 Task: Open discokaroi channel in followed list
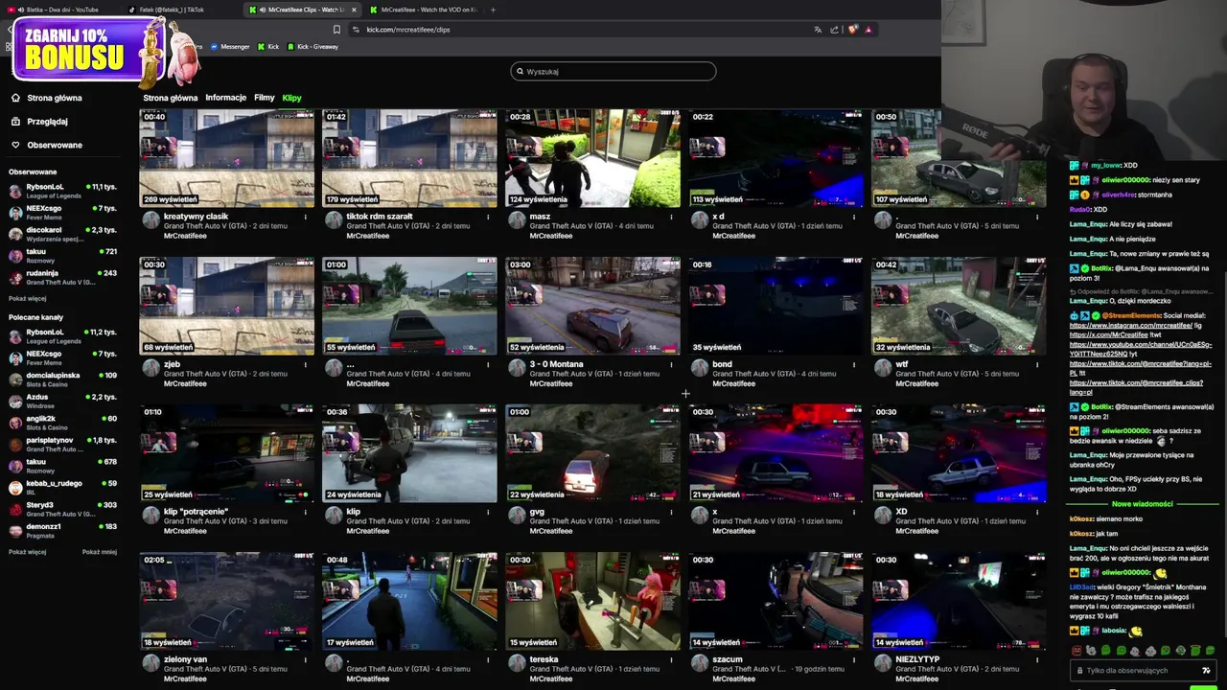click(x=62, y=234)
